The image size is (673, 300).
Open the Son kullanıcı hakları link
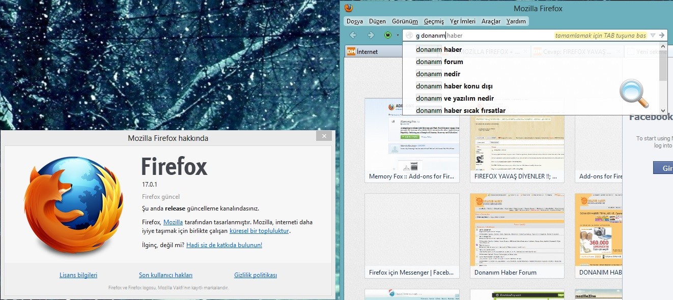point(166,275)
